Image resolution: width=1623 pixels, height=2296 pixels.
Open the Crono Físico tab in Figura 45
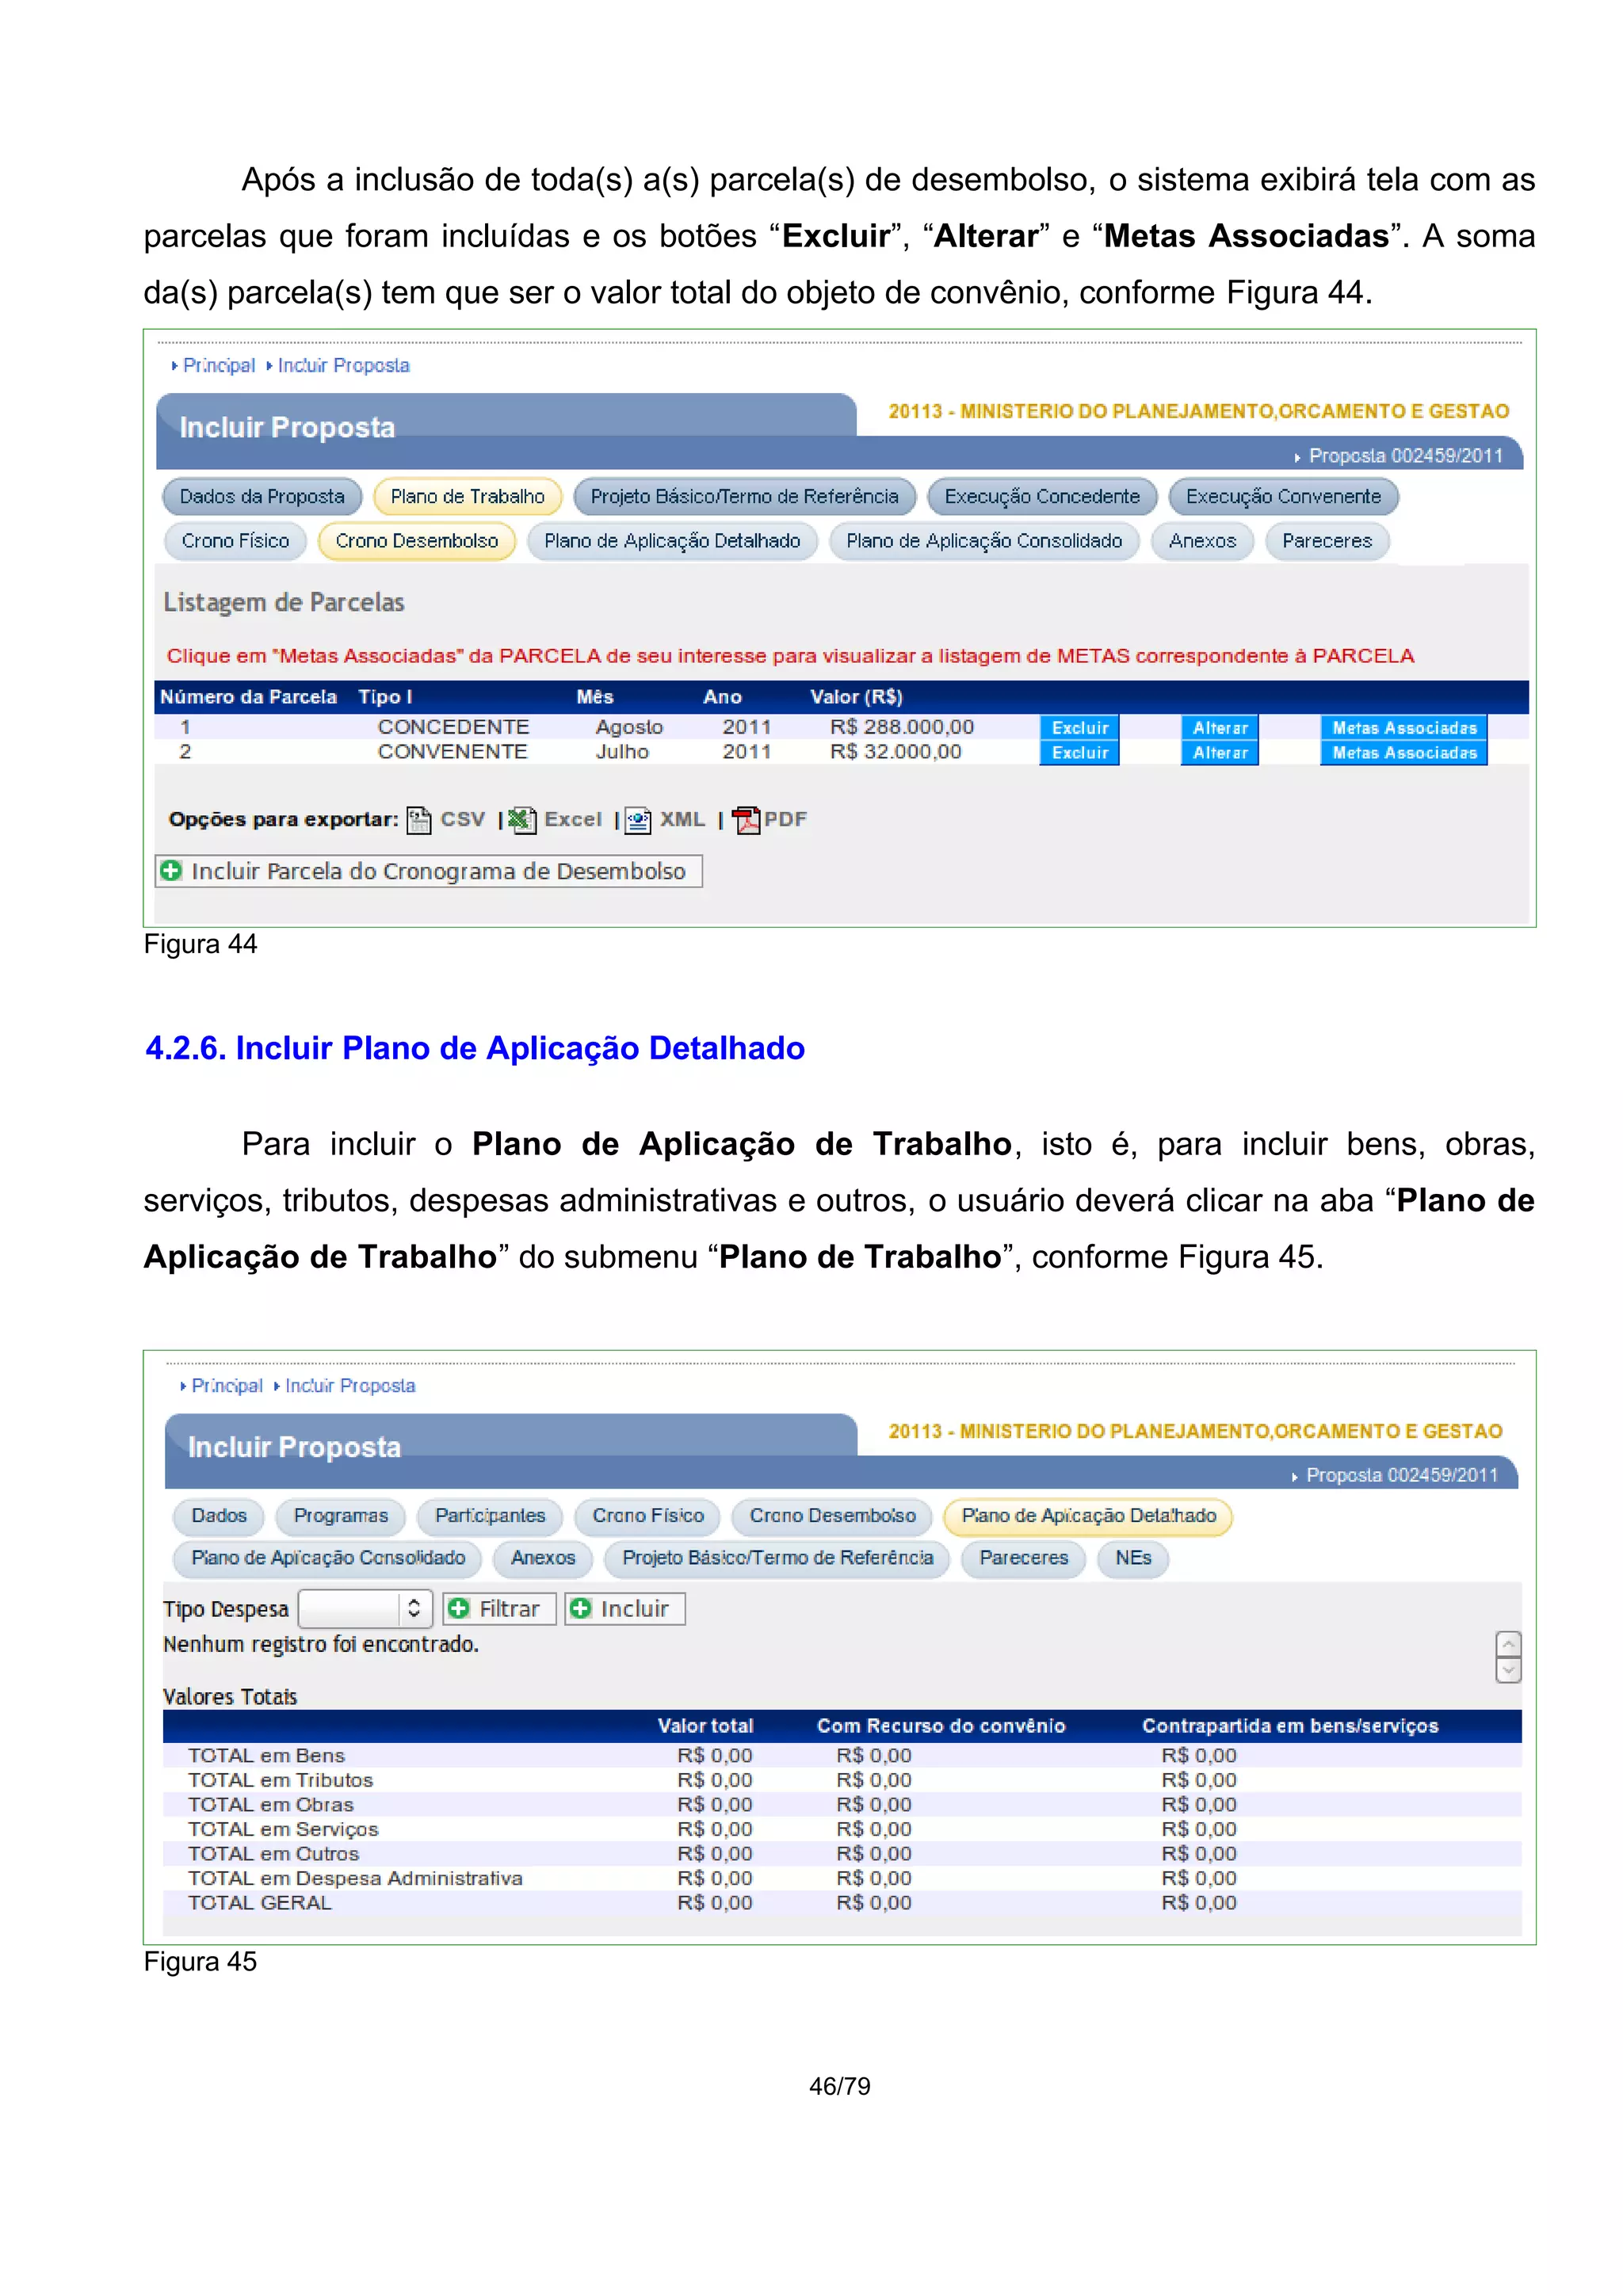[648, 1516]
